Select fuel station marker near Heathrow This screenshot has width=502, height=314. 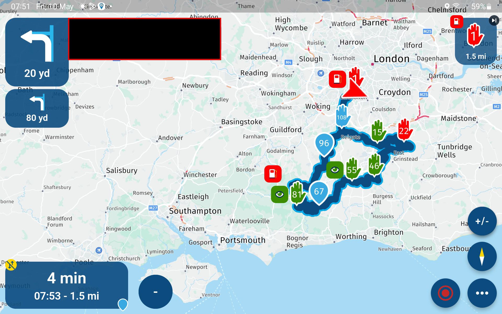(338, 79)
